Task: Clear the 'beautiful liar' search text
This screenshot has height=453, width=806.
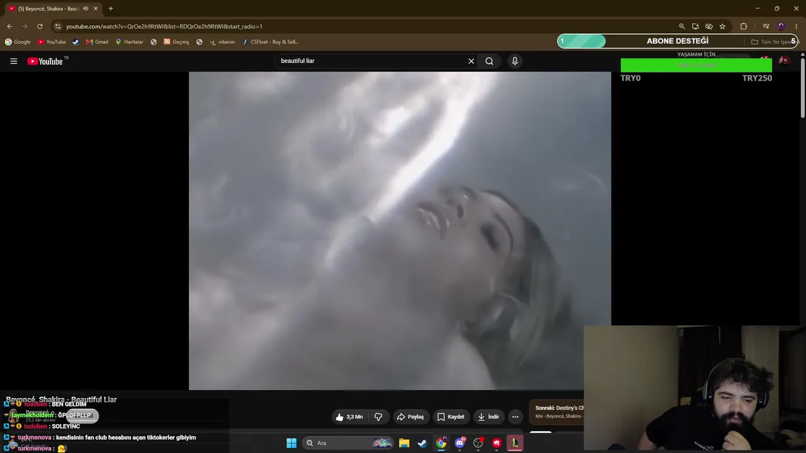Action: click(x=471, y=61)
